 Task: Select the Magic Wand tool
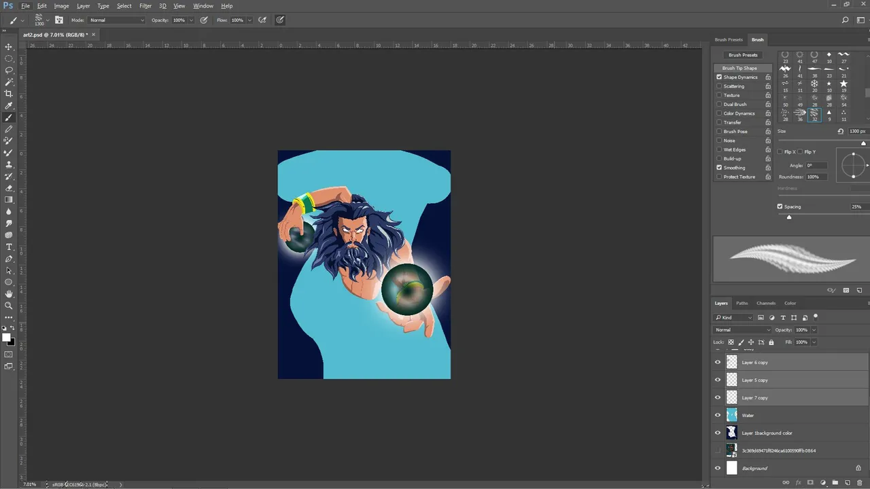(9, 81)
